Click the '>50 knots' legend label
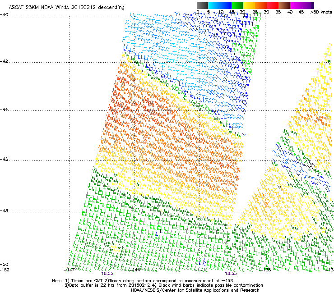 click(x=321, y=12)
